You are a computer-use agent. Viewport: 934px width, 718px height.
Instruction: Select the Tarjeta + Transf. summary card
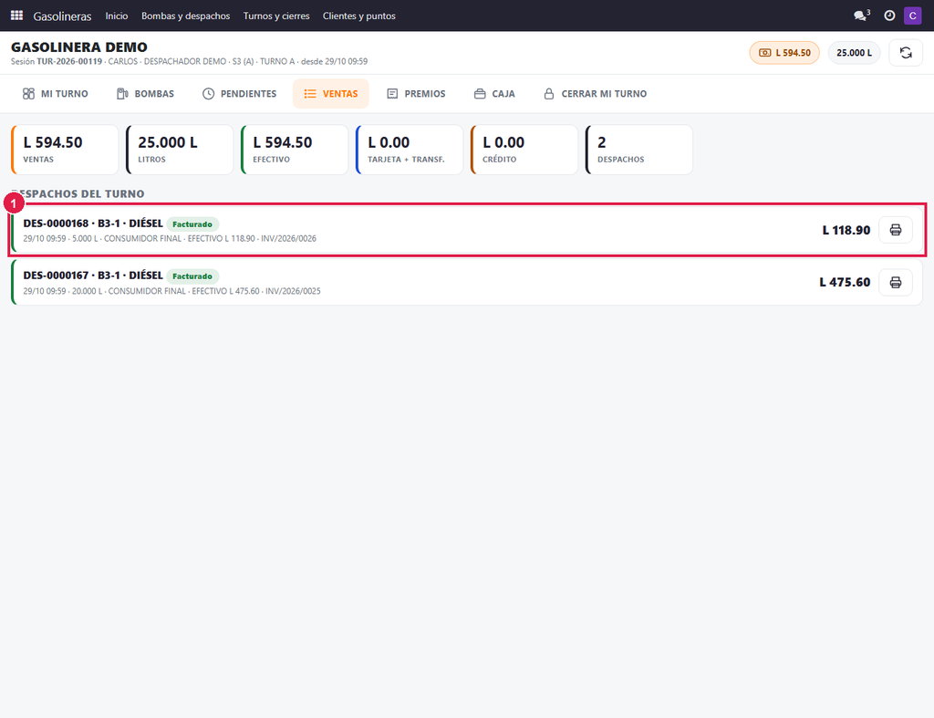tap(410, 150)
